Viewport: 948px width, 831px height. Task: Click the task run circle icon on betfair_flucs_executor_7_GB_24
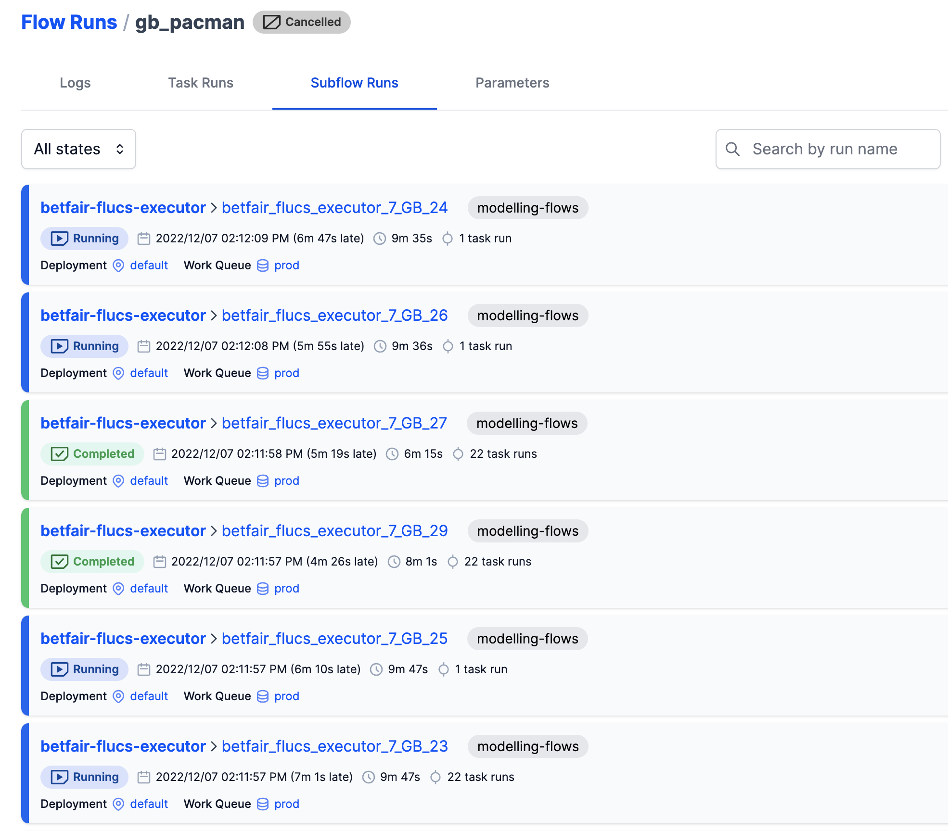[x=448, y=238]
